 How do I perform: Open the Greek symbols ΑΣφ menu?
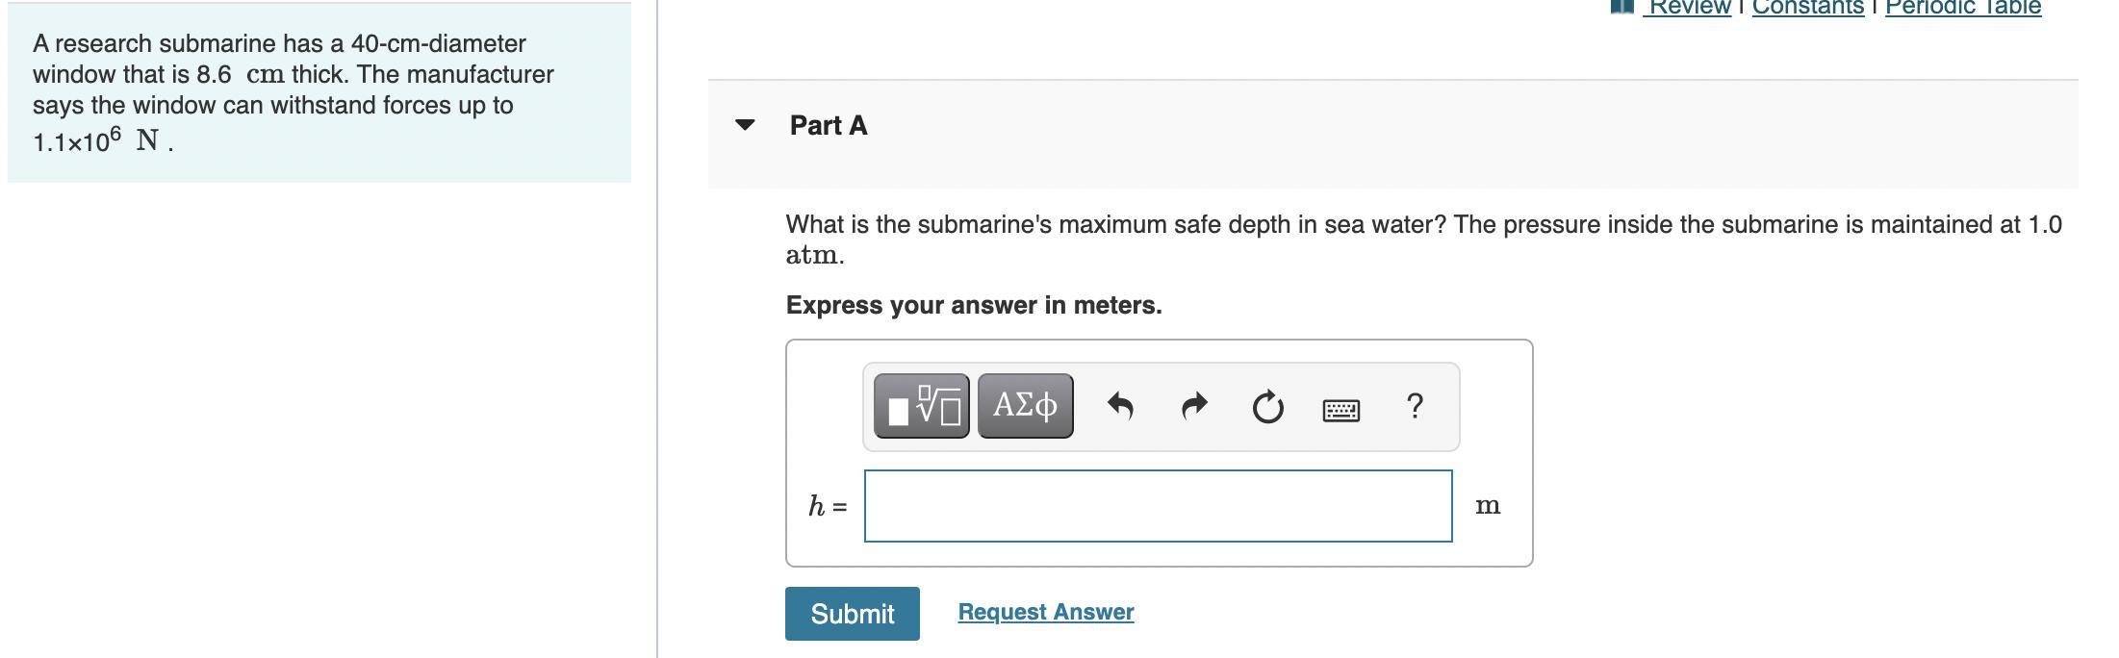pyautogui.click(x=1025, y=406)
